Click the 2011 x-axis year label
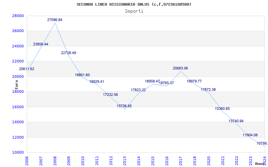268x167 pixels. (97, 161)
